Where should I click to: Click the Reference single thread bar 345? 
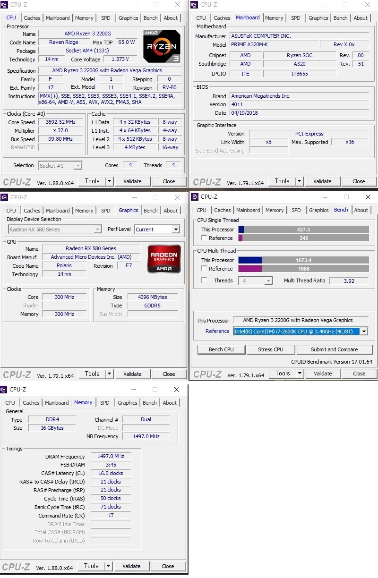click(303, 238)
